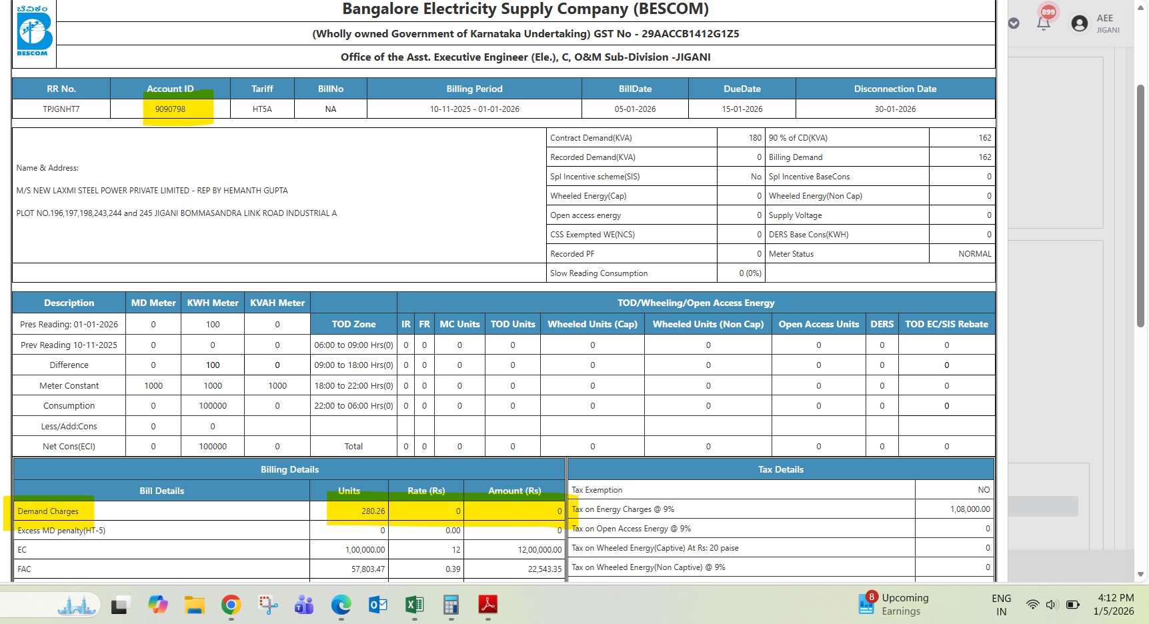Open Google Chrome from the taskbar

pos(231,605)
